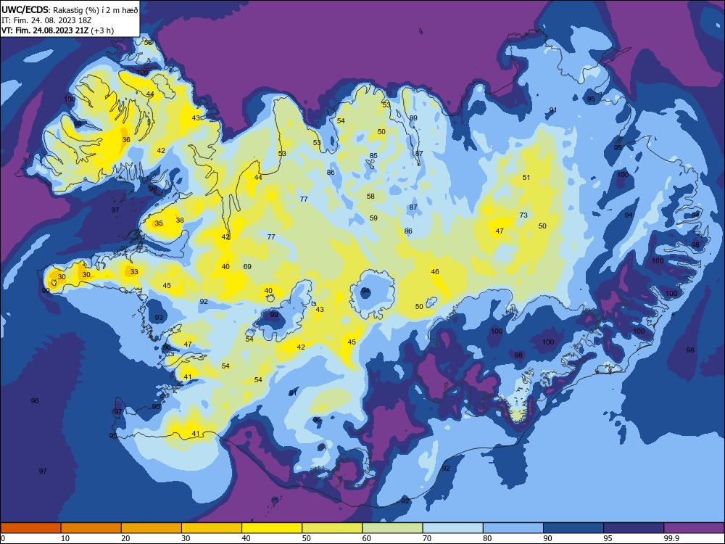
Task: Click the 'Rakastig (%) í 2 m hæð' label
Action: [x=95, y=10]
